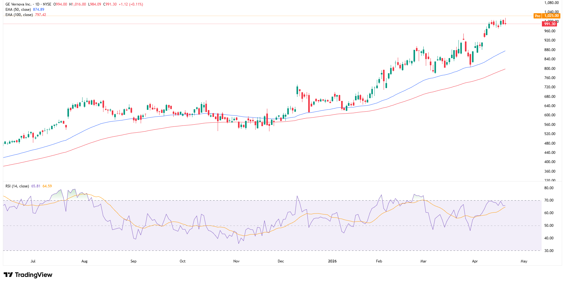Click the red 991.30 price label
The image size is (565, 284).
549,24
